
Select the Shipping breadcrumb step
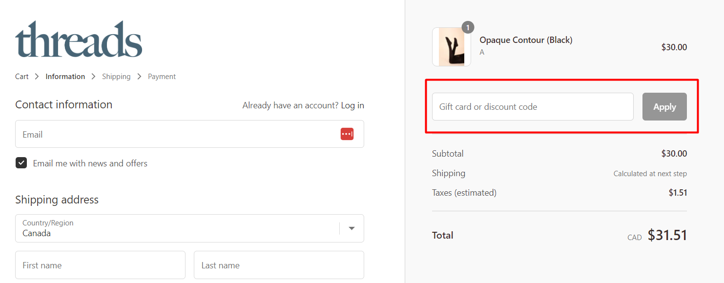pos(116,77)
